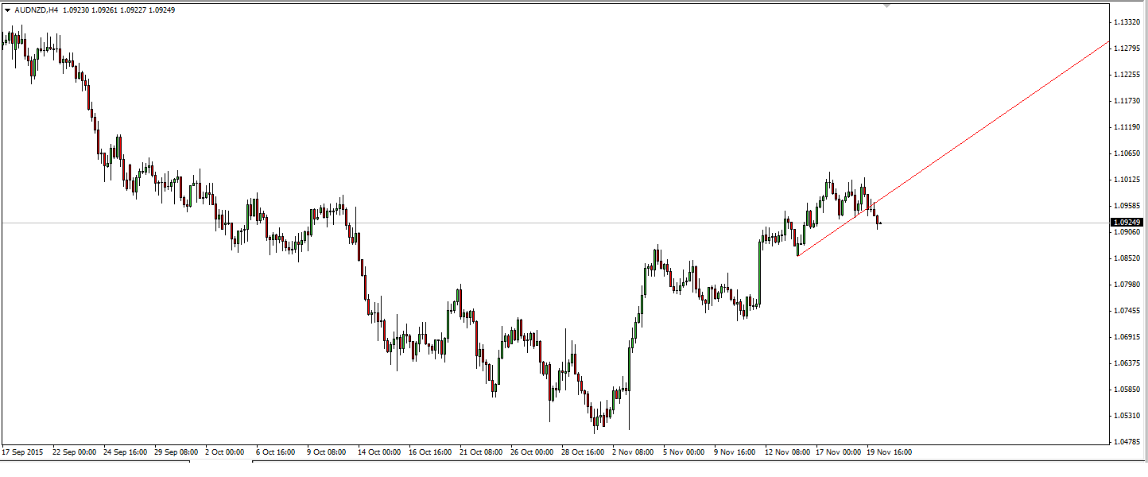Image resolution: width=1148 pixels, height=477 pixels.
Task: Click the 19 Nov 16:00 time label
Action: click(890, 452)
